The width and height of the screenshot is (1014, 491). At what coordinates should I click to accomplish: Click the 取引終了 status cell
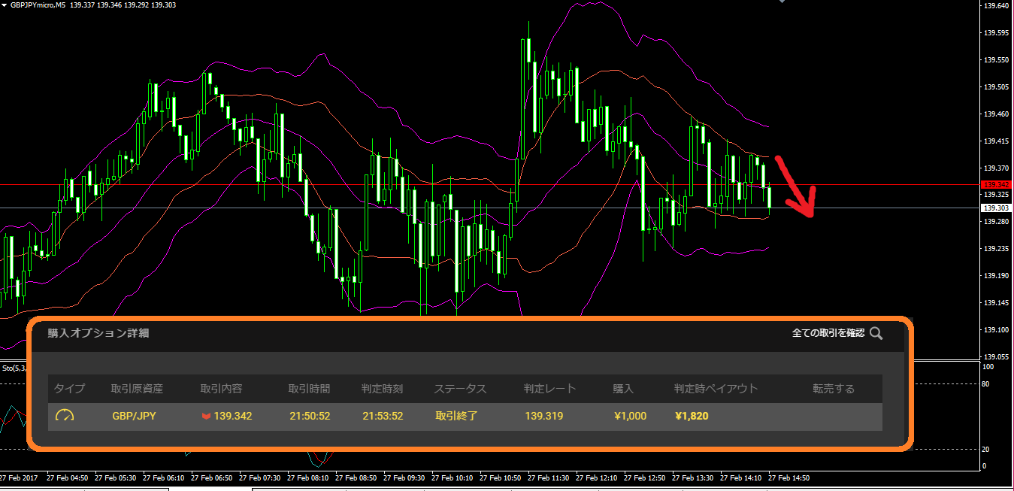click(x=456, y=416)
